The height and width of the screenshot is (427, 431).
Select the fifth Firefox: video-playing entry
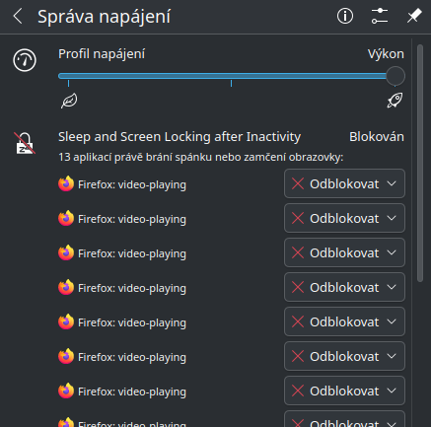(x=132, y=322)
